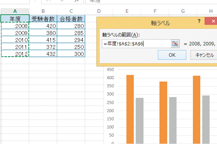Click the cell with value 432
Screen dimensions: 217x144
coord(43,54)
